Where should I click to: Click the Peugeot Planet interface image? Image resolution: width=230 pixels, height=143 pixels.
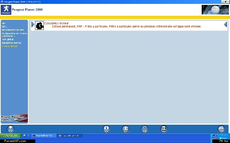pos(14,118)
